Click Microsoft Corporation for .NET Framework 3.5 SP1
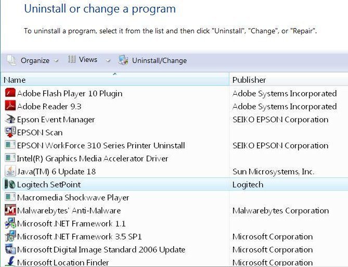The image size is (348, 267). tap(273, 237)
